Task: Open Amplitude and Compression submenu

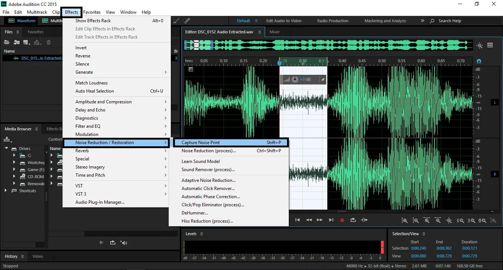Action: point(116,102)
